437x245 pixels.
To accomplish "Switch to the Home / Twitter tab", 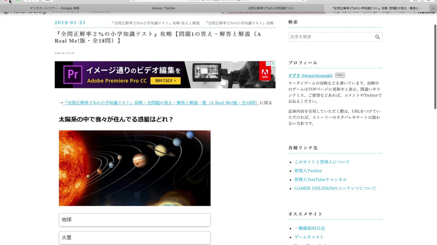I will [163, 8].
